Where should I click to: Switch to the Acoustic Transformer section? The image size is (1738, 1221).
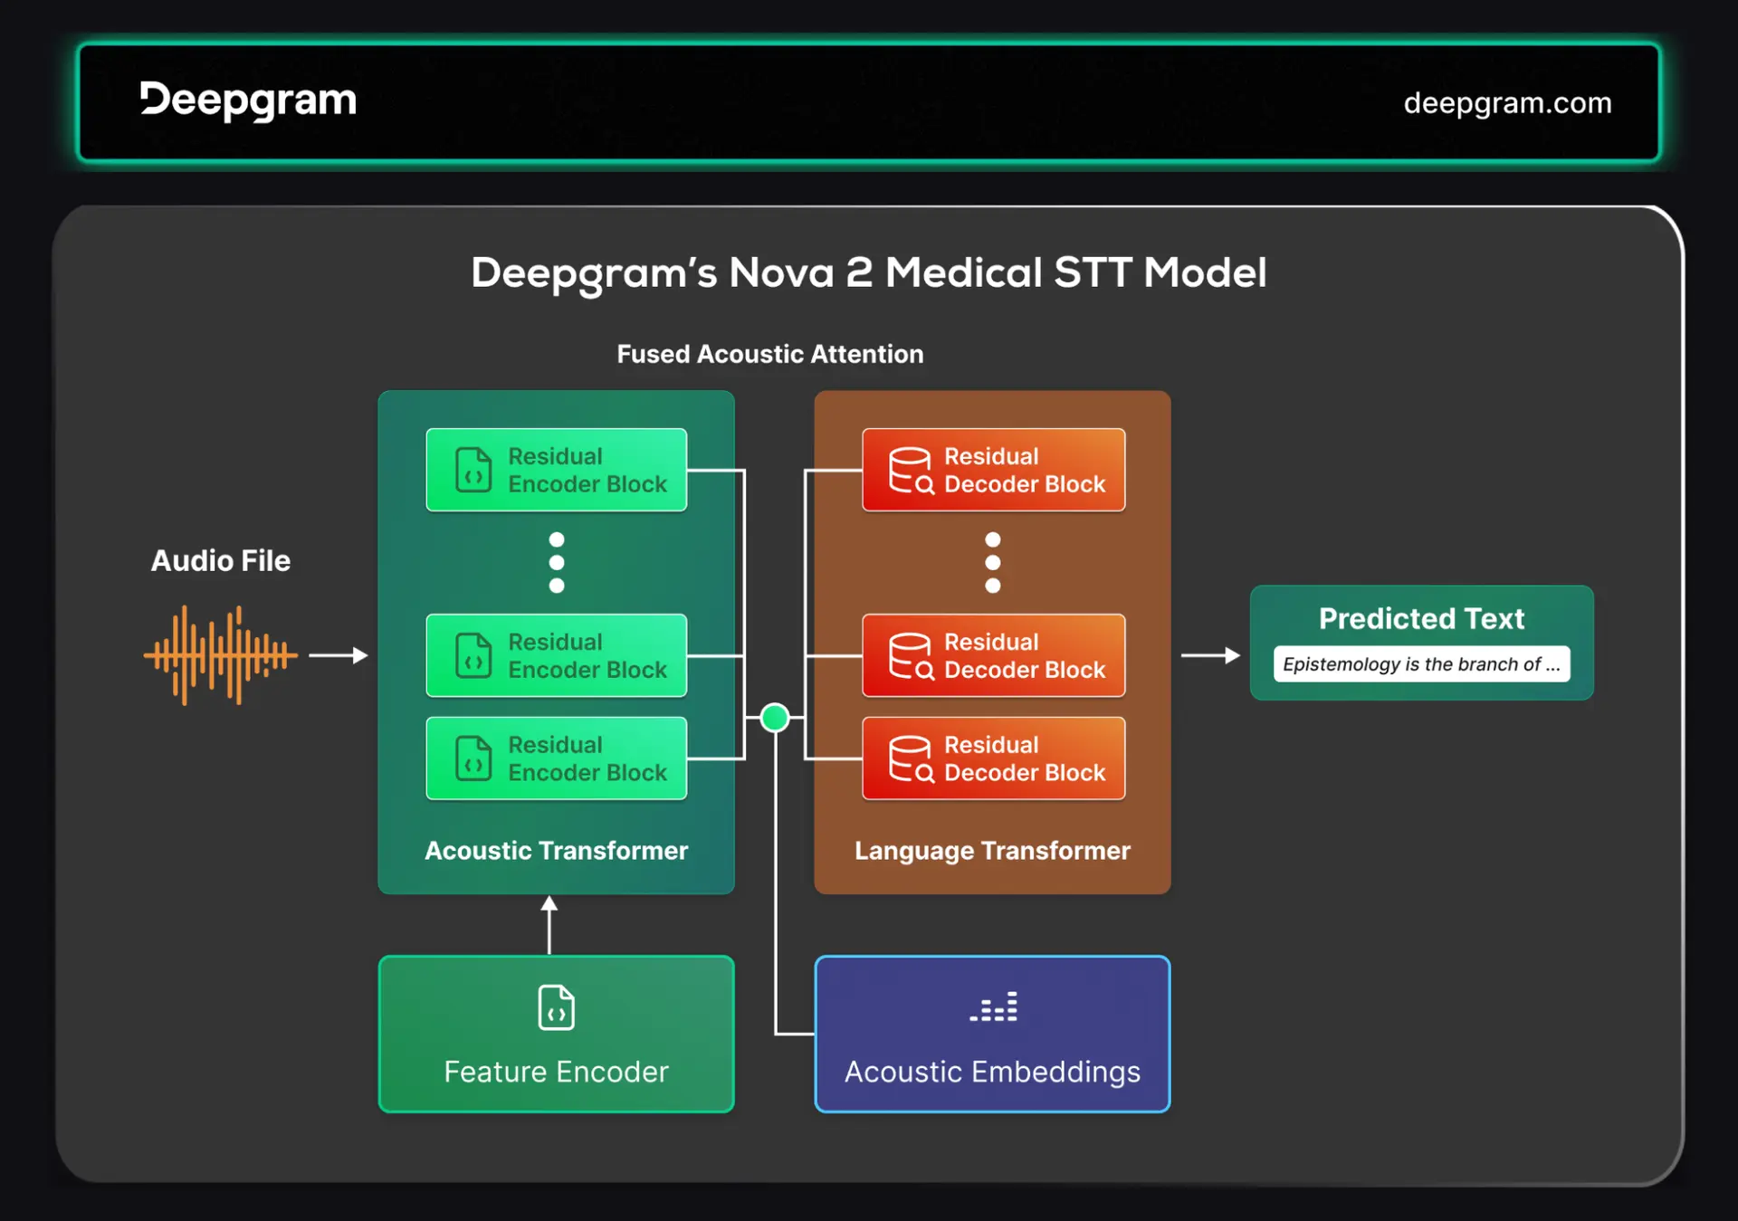point(556,850)
